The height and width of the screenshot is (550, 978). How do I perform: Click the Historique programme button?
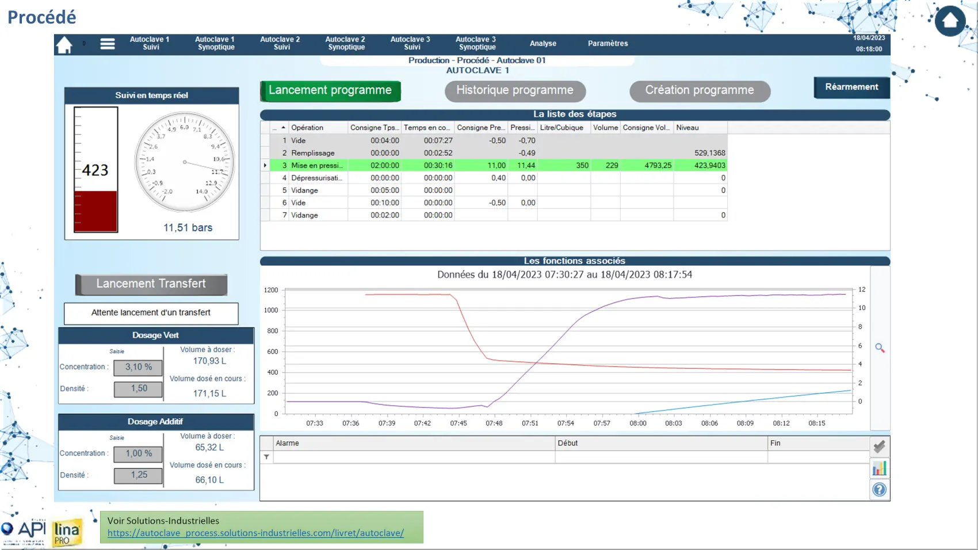point(515,90)
